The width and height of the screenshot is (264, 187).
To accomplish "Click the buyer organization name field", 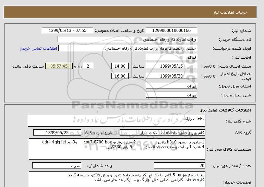I will tap(127, 39).
